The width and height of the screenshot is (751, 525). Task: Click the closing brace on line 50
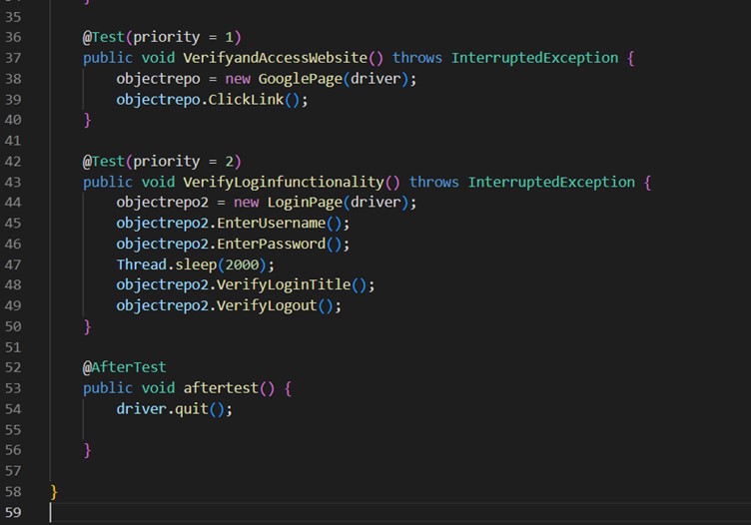[87, 326]
